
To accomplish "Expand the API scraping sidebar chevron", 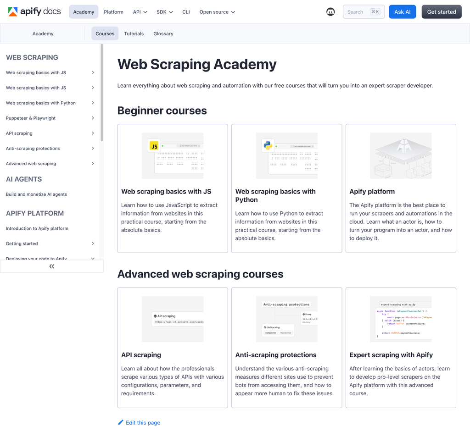I will (93, 133).
